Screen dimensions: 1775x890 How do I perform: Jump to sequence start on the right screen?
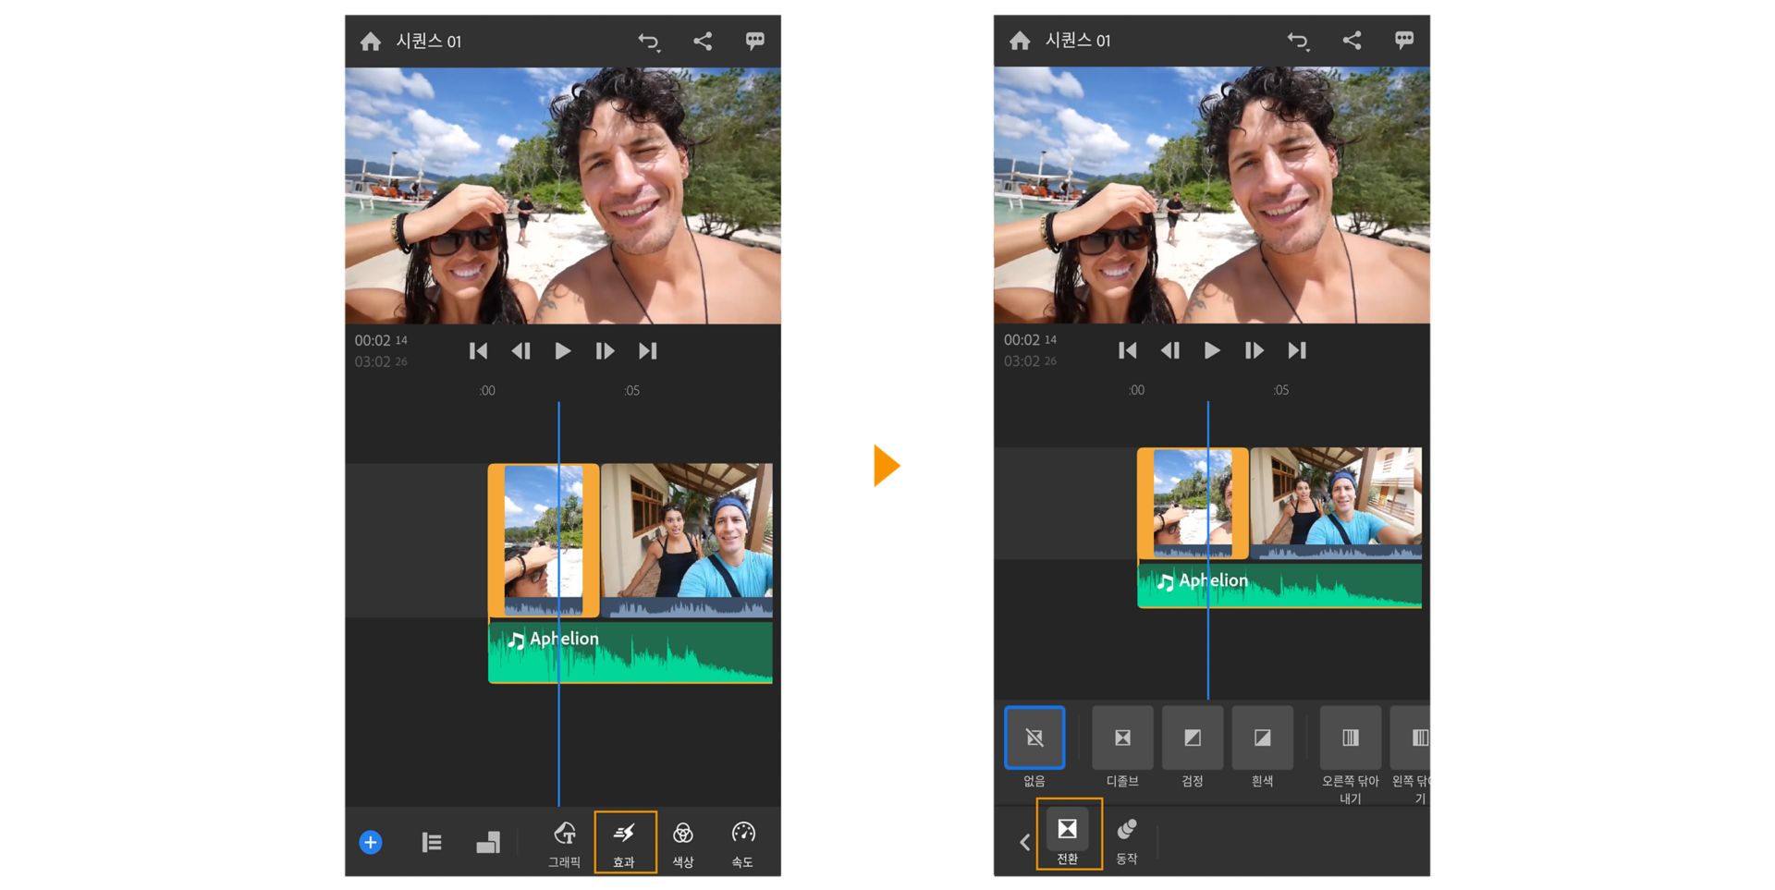click(x=1127, y=350)
